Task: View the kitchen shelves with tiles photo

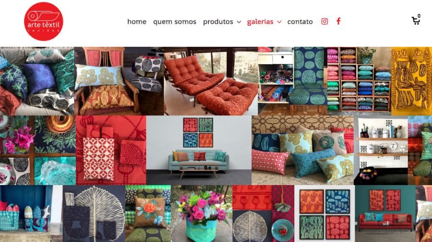Action: [381, 150]
